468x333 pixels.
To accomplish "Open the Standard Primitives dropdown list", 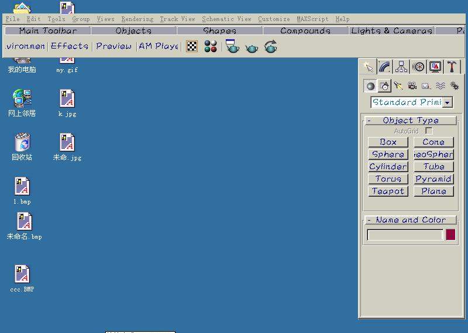I will click(x=447, y=102).
